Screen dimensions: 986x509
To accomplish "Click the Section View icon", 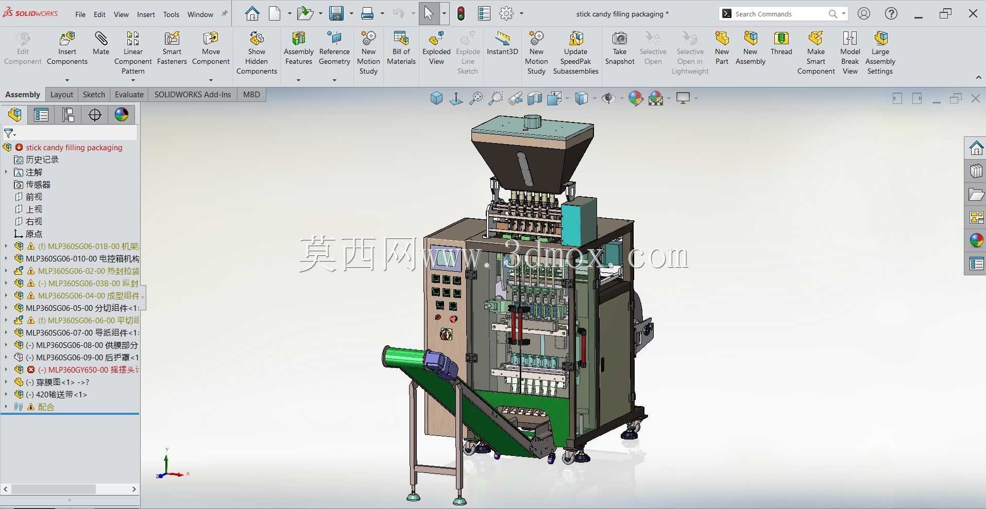I will click(535, 98).
